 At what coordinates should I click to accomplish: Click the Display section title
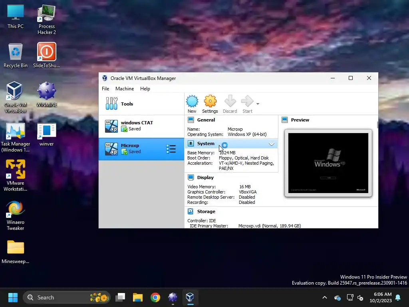205,177
